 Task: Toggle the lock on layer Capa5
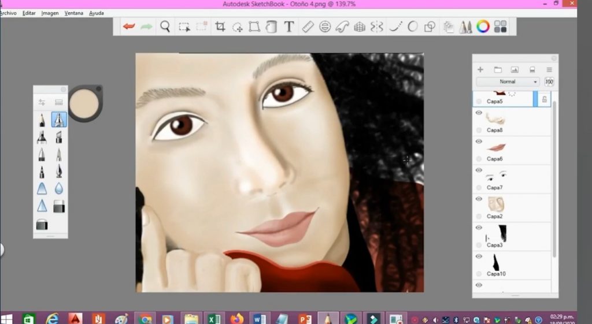click(544, 100)
